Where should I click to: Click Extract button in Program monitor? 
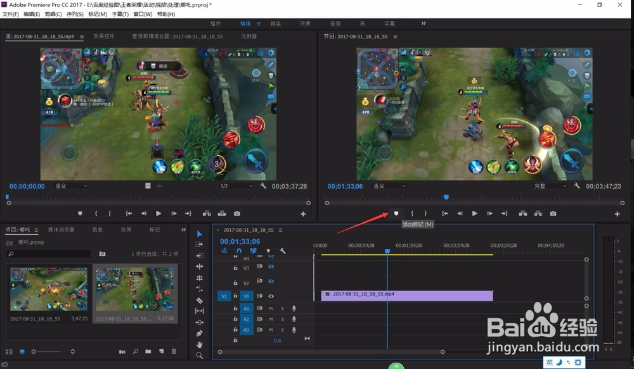pyautogui.click(x=538, y=213)
